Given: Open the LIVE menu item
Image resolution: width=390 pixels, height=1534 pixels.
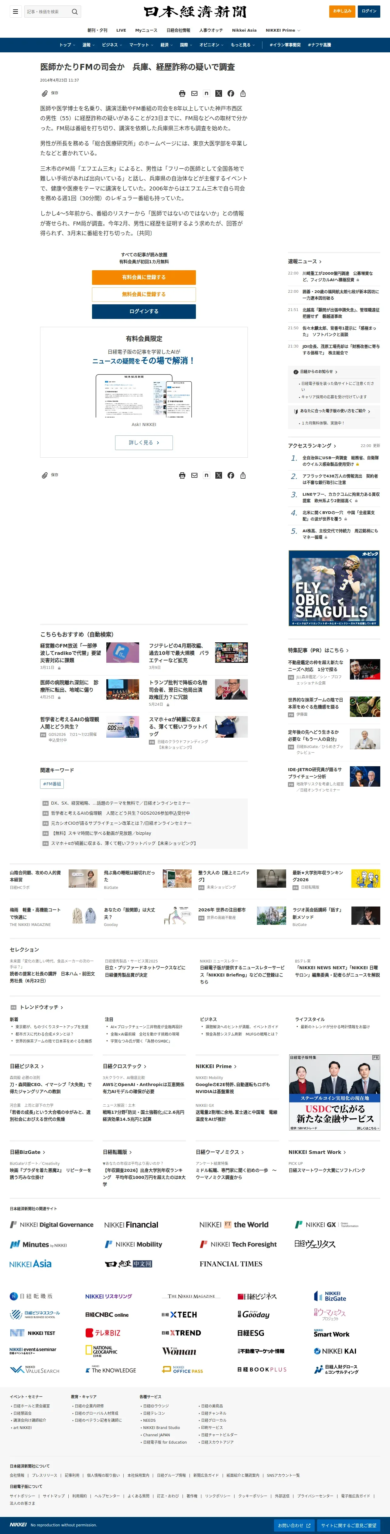Looking at the screenshot, I should coord(121,30).
